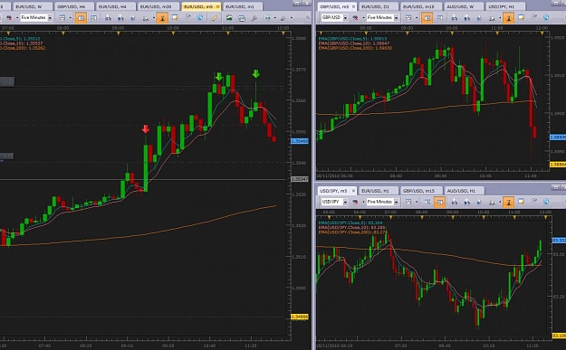Click the arrows icon left of globe, USD/JPY toolbar

click(x=534, y=202)
